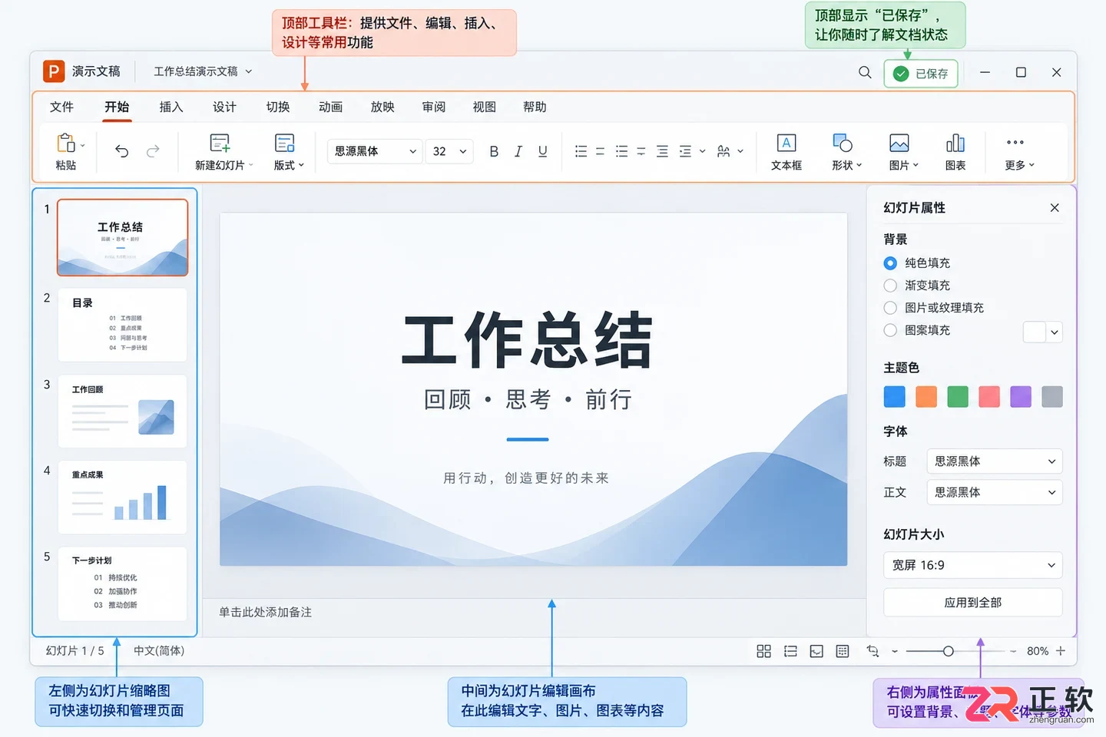1106x737 pixels.
Task: Select slide 5 下一步计划 thumbnail
Action: coord(122,583)
